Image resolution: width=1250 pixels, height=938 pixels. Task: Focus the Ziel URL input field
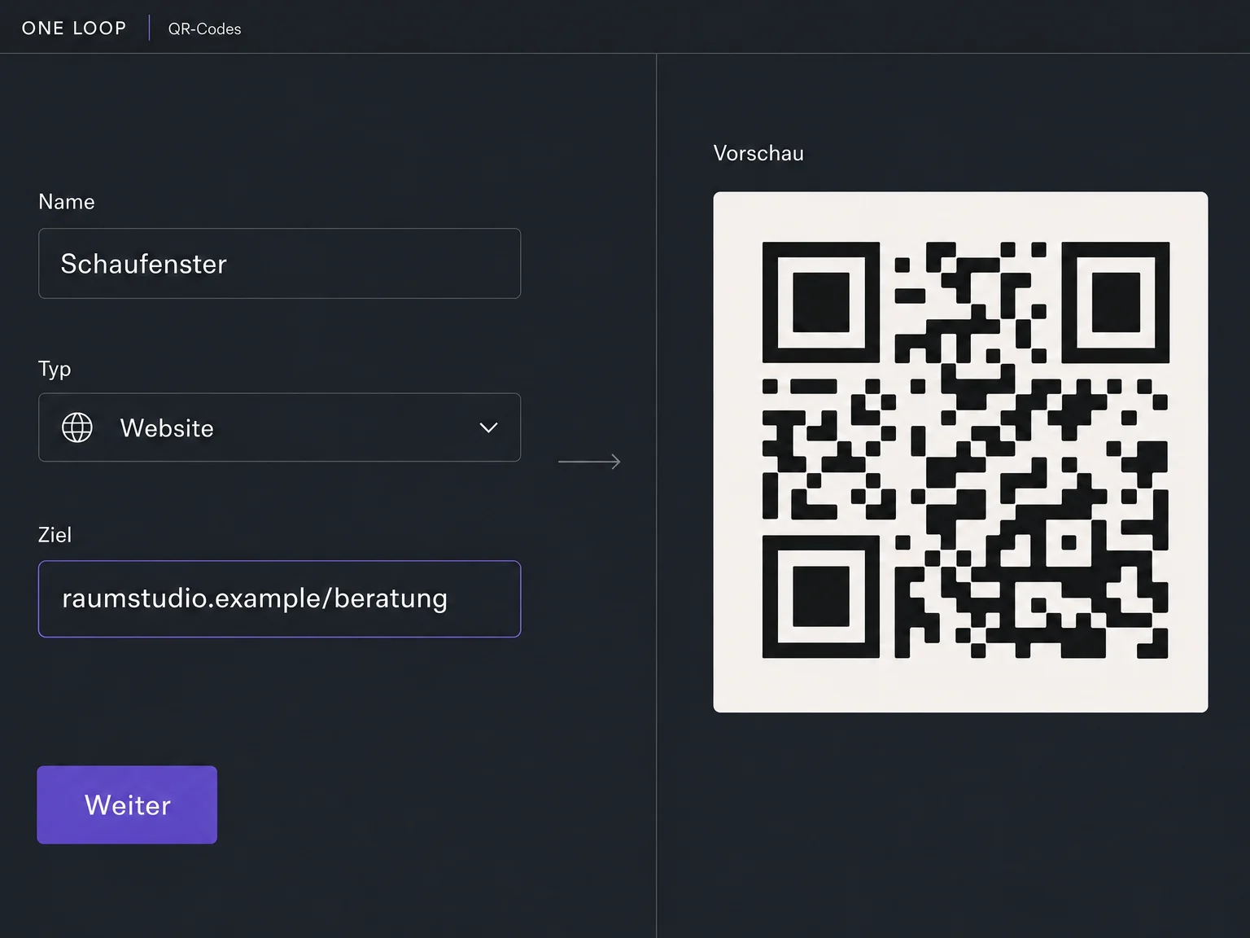pos(279,598)
